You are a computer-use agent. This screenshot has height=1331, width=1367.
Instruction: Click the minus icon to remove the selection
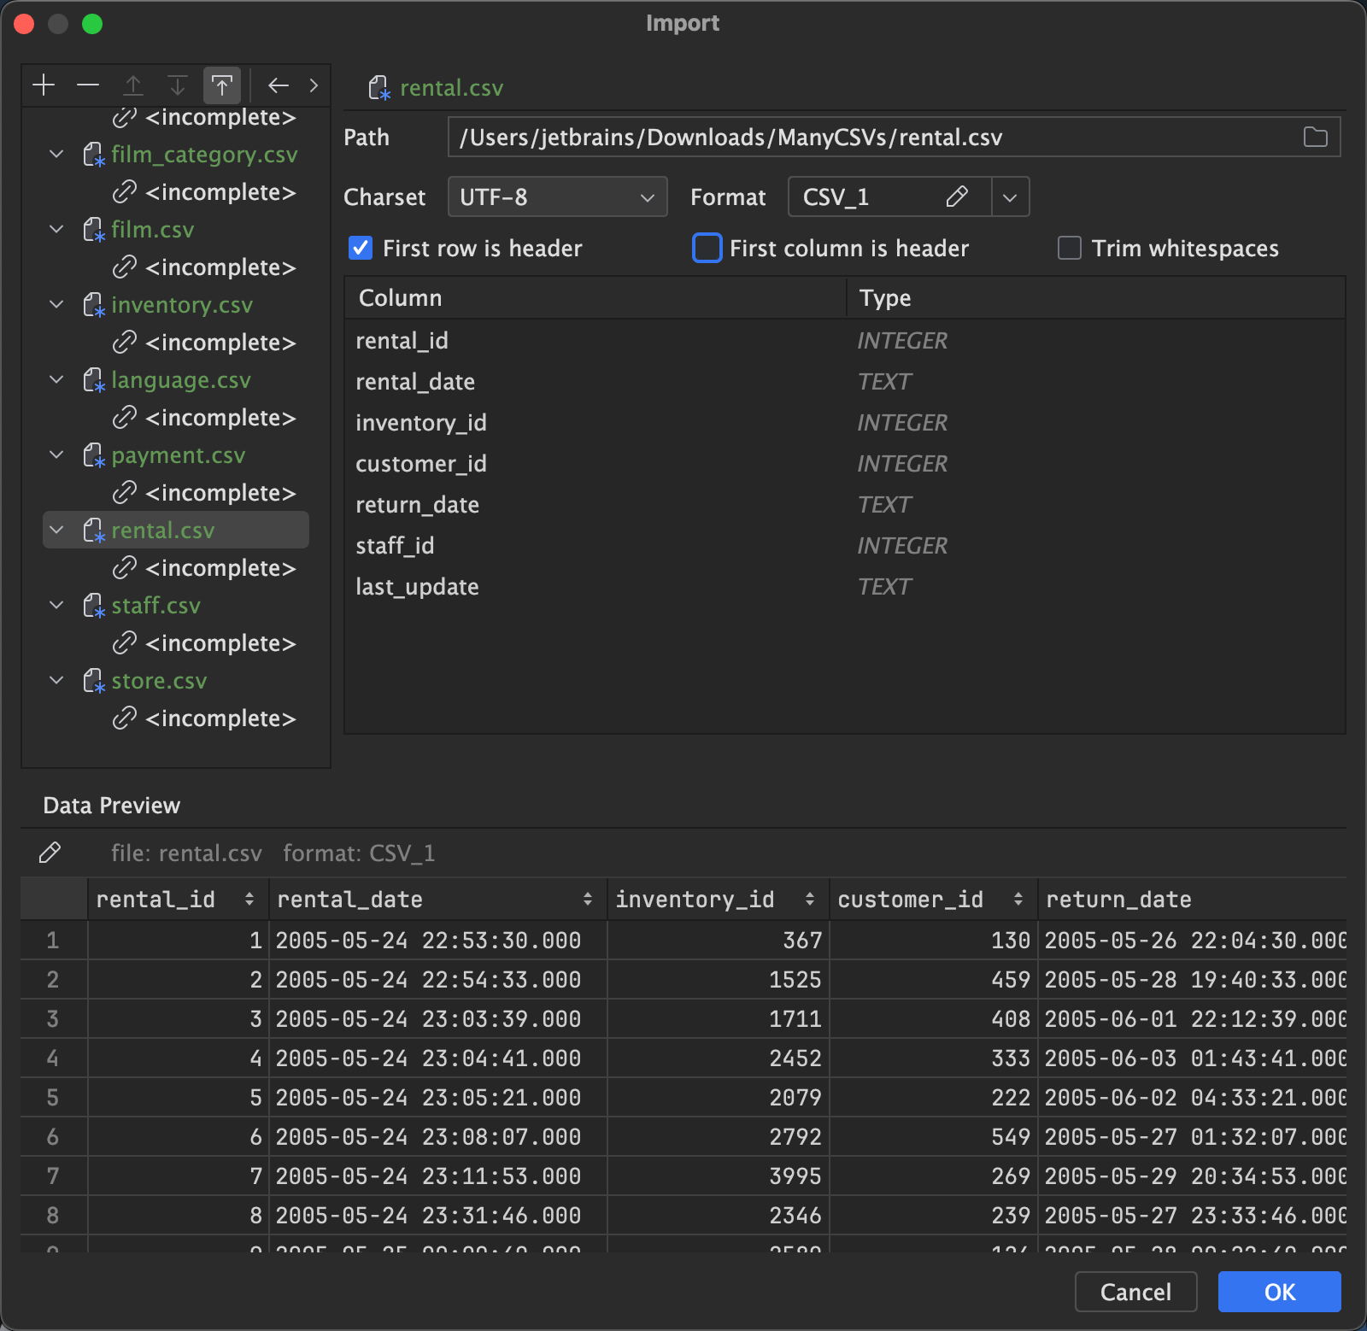88,85
